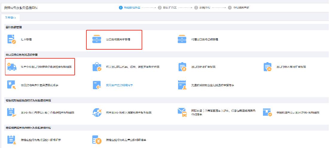Click the yen cursor icon for 出口货物离岸价差异原因说明表

coord(12,85)
